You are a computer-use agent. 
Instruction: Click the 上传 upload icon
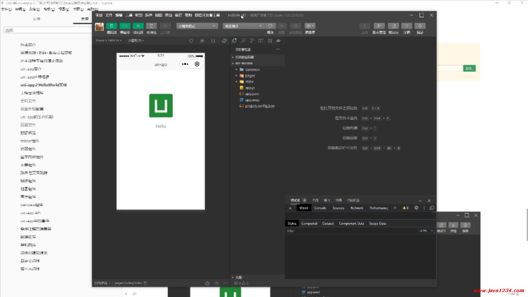click(365, 26)
